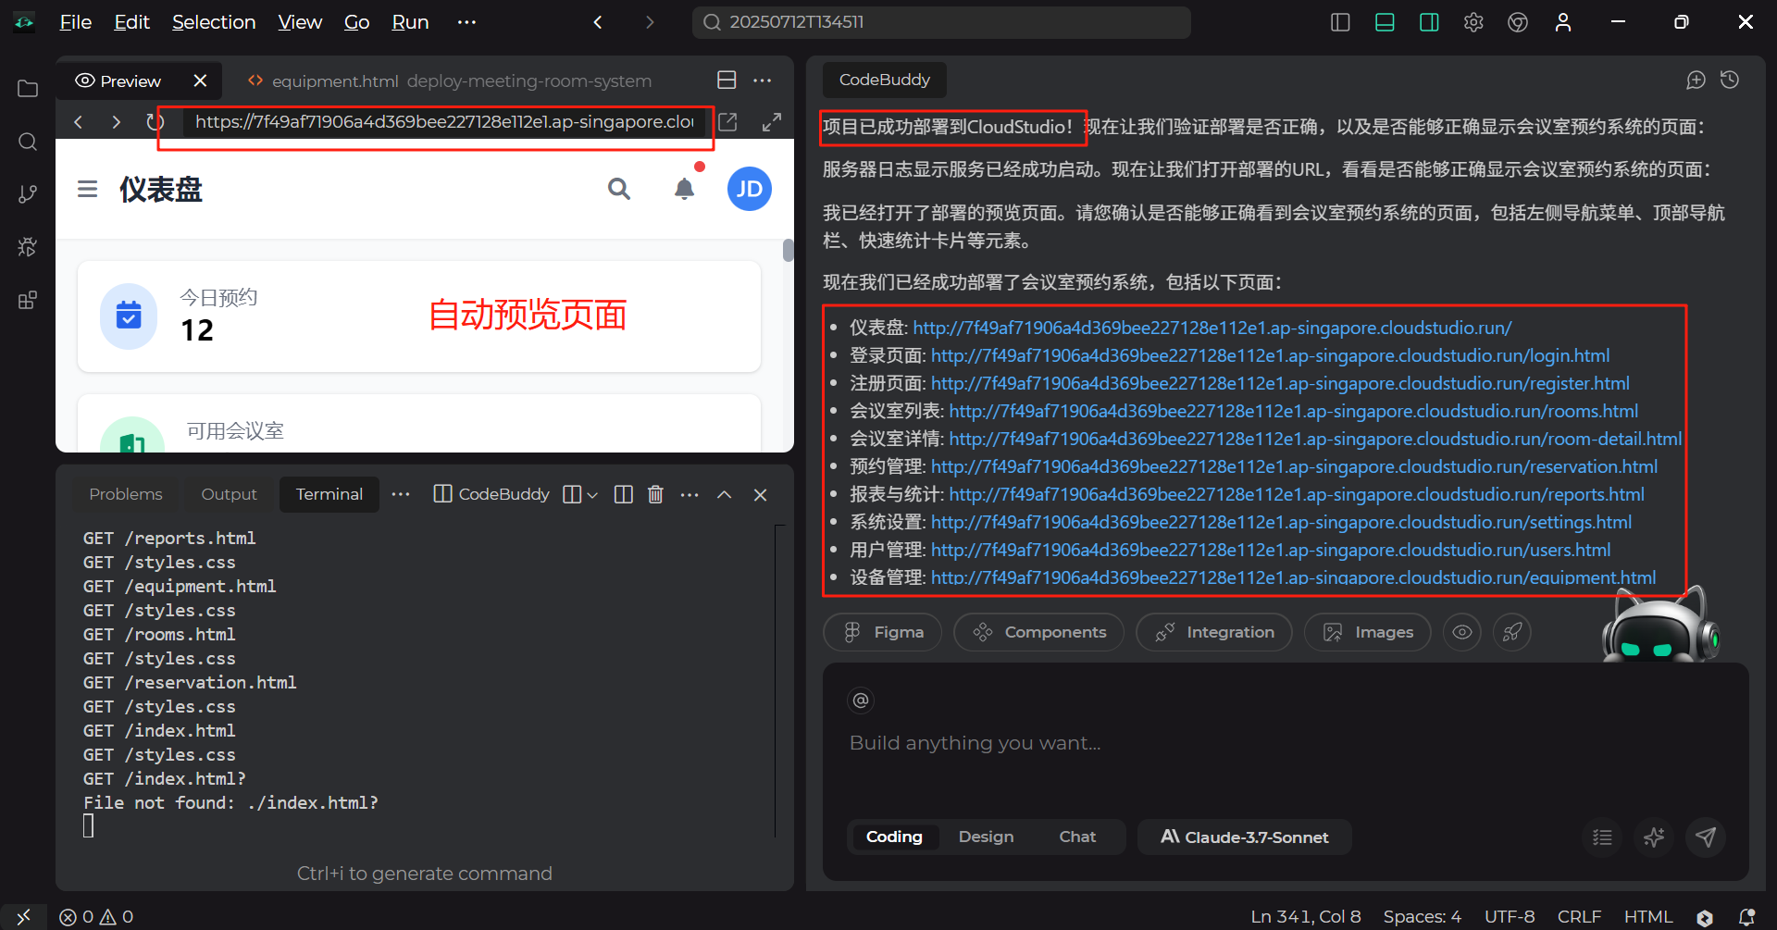Screen dimensions: 1777x930
Task: Open the Search icon in activity bar
Action: (x=28, y=142)
